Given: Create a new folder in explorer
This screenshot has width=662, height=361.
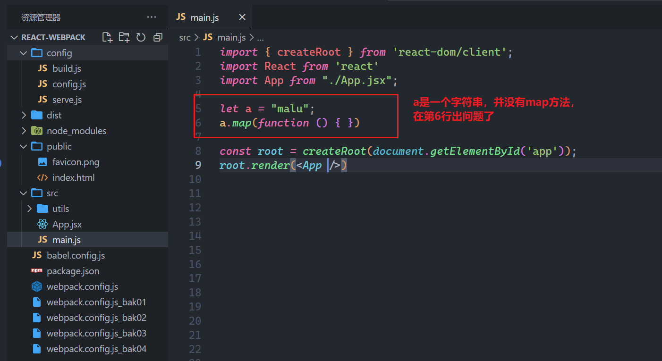Looking at the screenshot, I should click(x=124, y=37).
